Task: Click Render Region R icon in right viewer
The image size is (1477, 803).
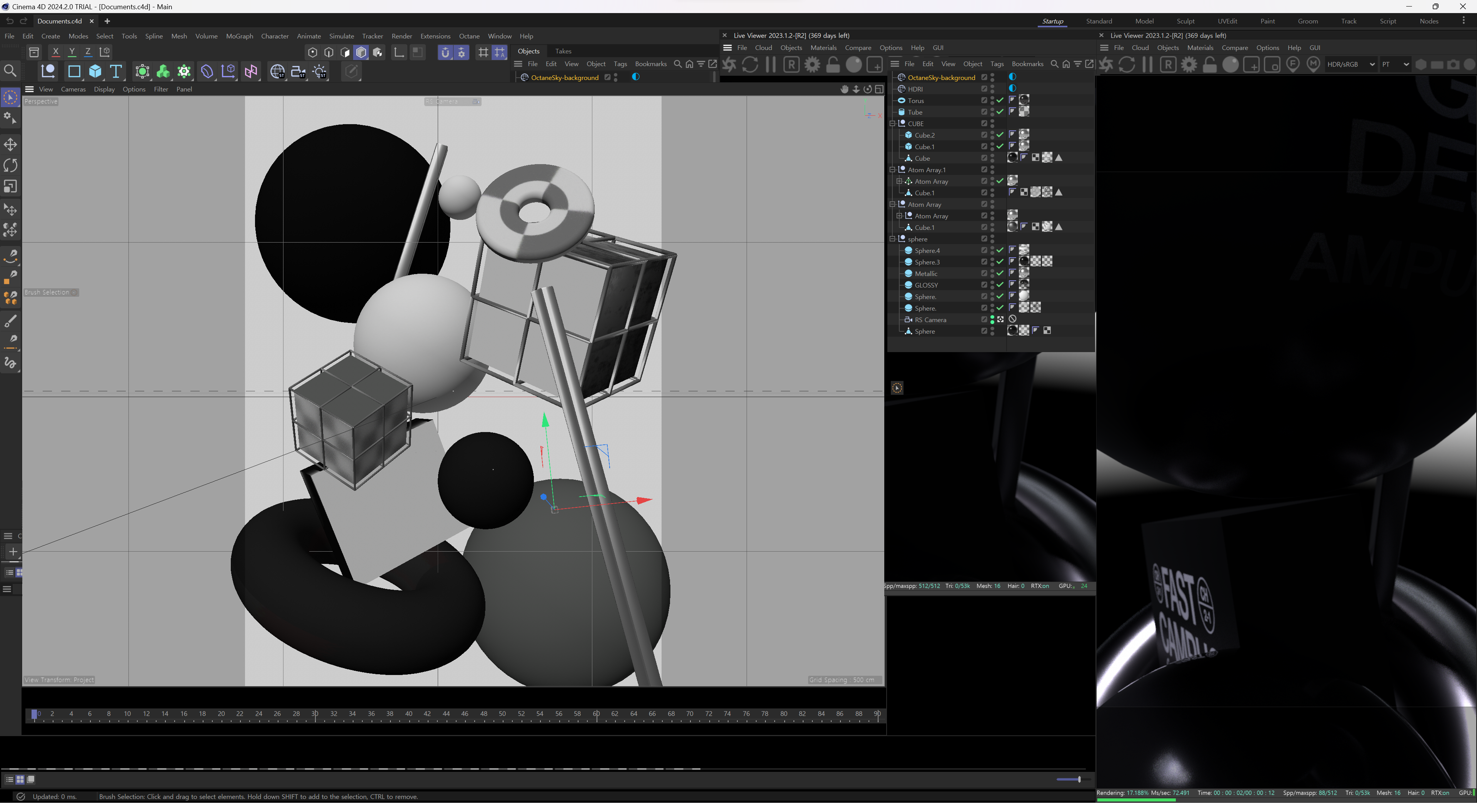Action: point(1168,64)
